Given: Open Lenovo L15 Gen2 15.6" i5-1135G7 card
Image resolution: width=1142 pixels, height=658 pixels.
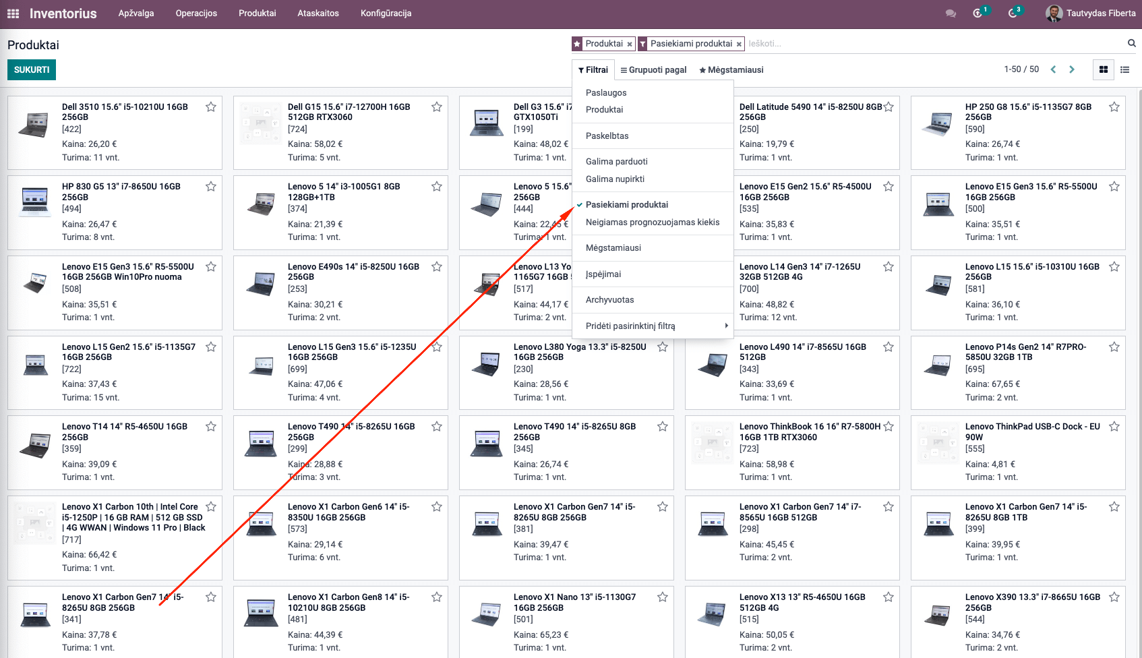Looking at the screenshot, I should [115, 373].
